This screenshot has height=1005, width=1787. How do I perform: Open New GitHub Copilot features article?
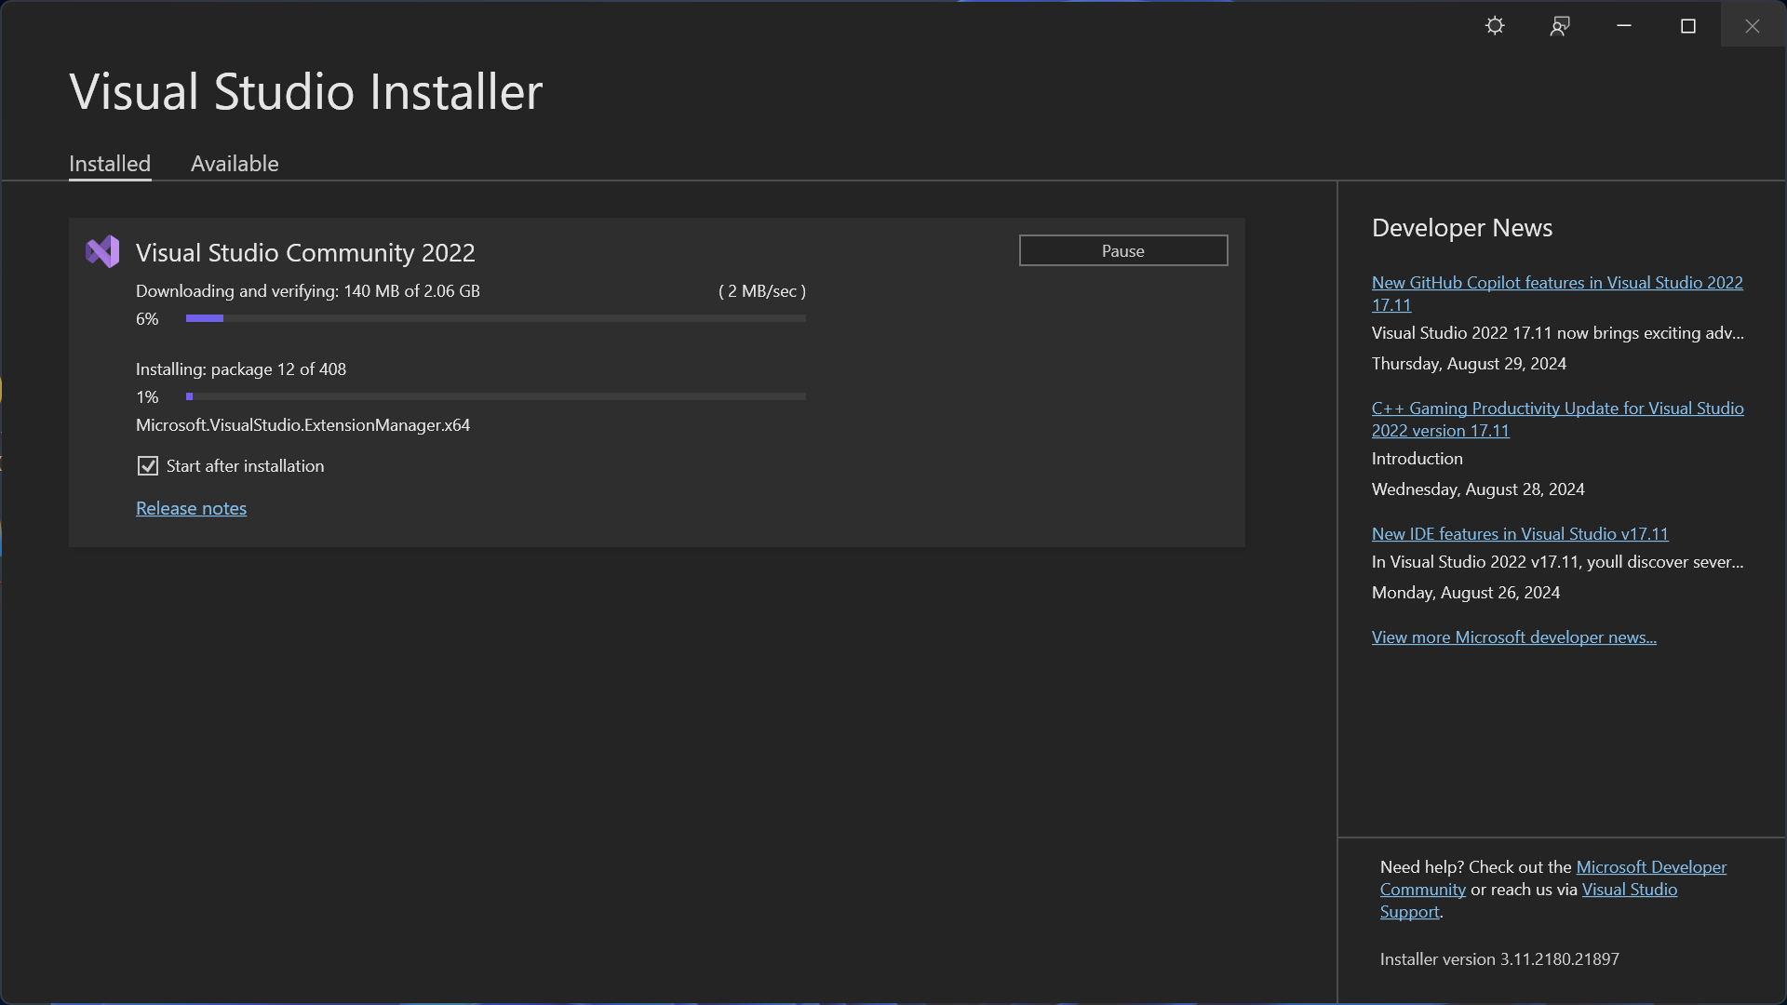coord(1557,293)
